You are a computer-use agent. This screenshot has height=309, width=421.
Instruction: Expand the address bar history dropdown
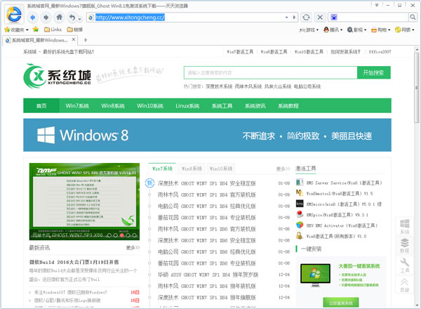287,18
